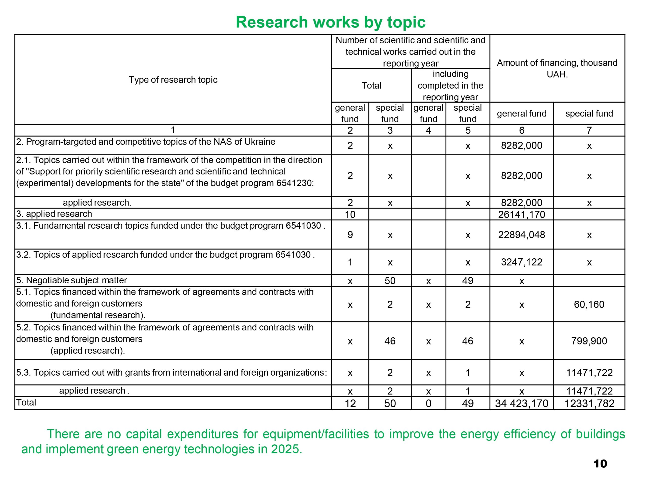Viewport: 646px width, 484px height.
Task: Select the '5. Negotiable subject matter' row label
Action: [x=72, y=280]
